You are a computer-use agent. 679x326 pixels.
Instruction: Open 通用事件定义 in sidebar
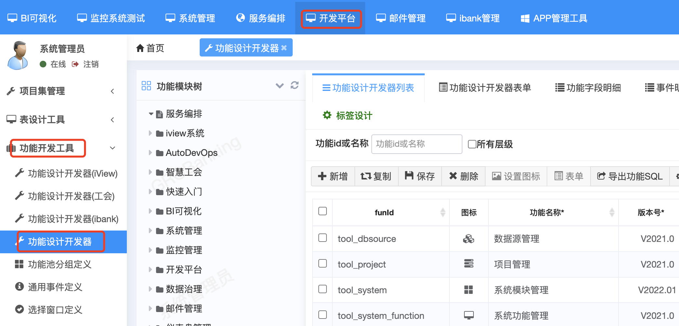(x=49, y=287)
